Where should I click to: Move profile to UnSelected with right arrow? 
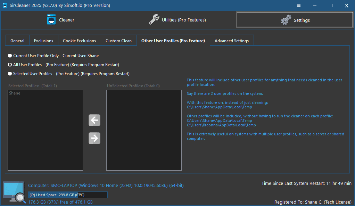[x=94, y=138]
